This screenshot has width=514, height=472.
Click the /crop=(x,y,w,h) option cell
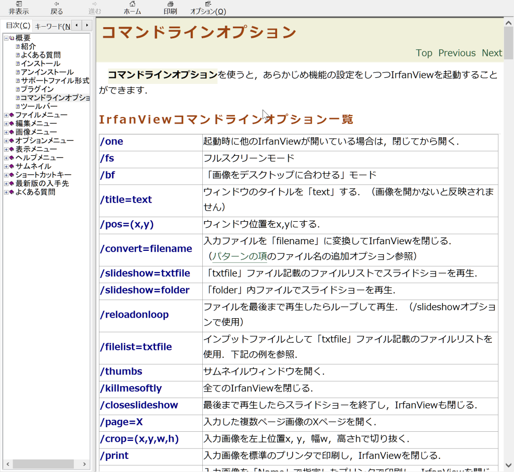coord(151,440)
